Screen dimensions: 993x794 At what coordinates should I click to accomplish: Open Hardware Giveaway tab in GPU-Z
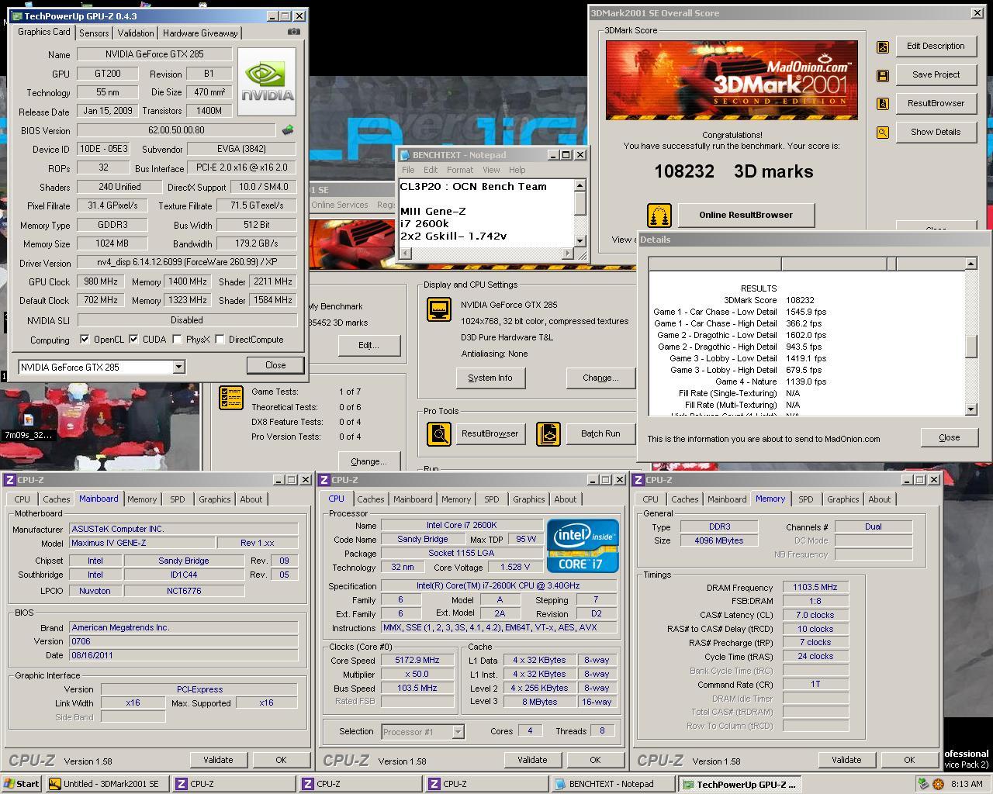tap(200, 33)
